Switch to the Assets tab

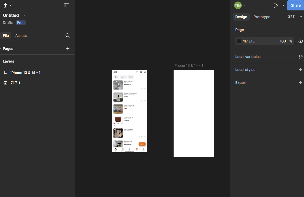(21, 36)
